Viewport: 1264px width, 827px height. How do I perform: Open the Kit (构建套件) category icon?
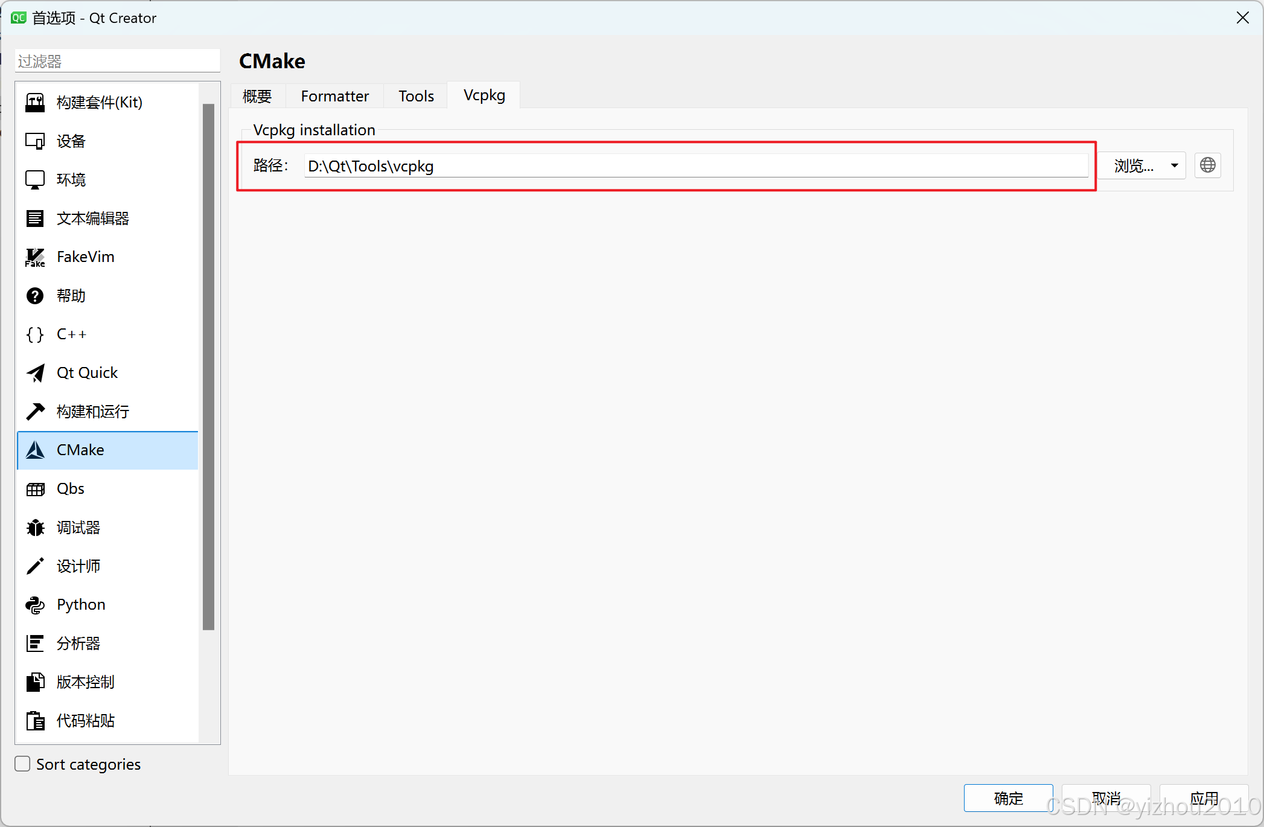click(x=35, y=103)
